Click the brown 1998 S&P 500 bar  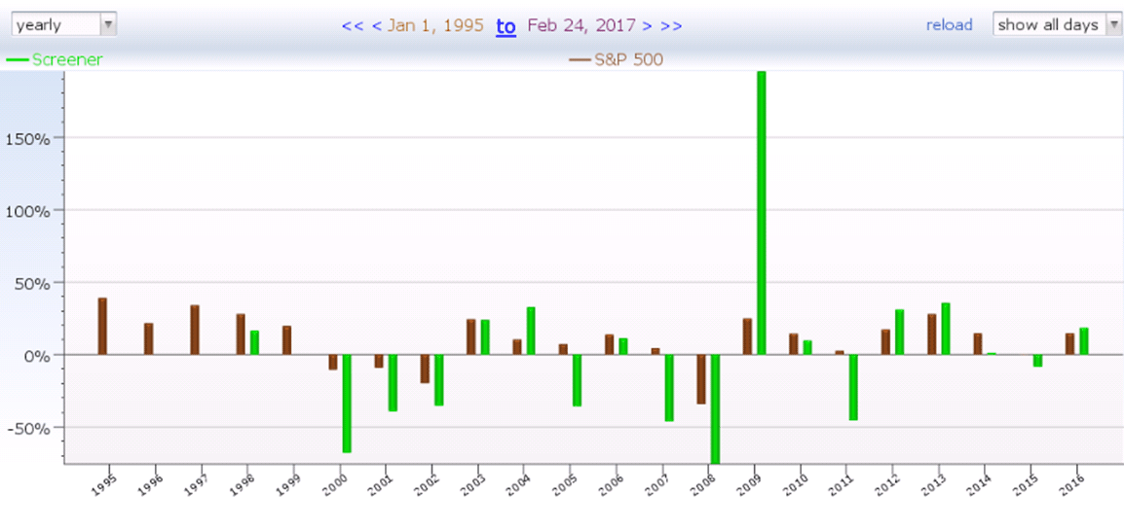coord(241,335)
